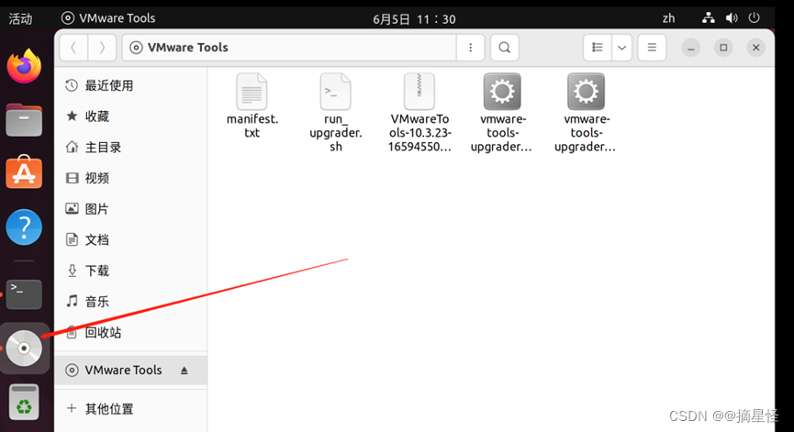794x432 pixels.
Task: Click the disc icon in dock
Action: pyautogui.click(x=24, y=348)
